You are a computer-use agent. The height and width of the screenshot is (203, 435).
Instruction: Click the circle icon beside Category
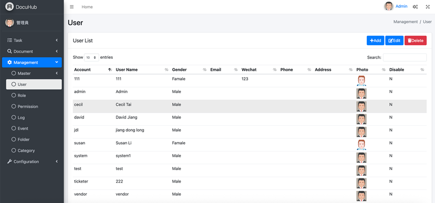(14, 151)
